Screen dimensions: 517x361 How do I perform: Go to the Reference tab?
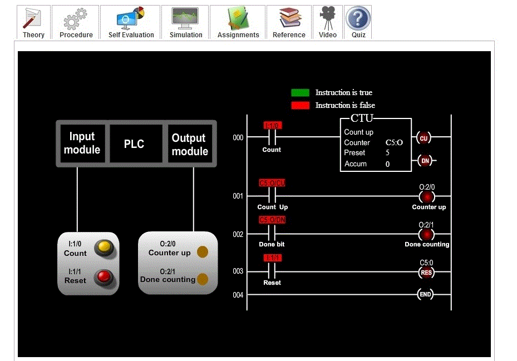pyautogui.click(x=289, y=22)
